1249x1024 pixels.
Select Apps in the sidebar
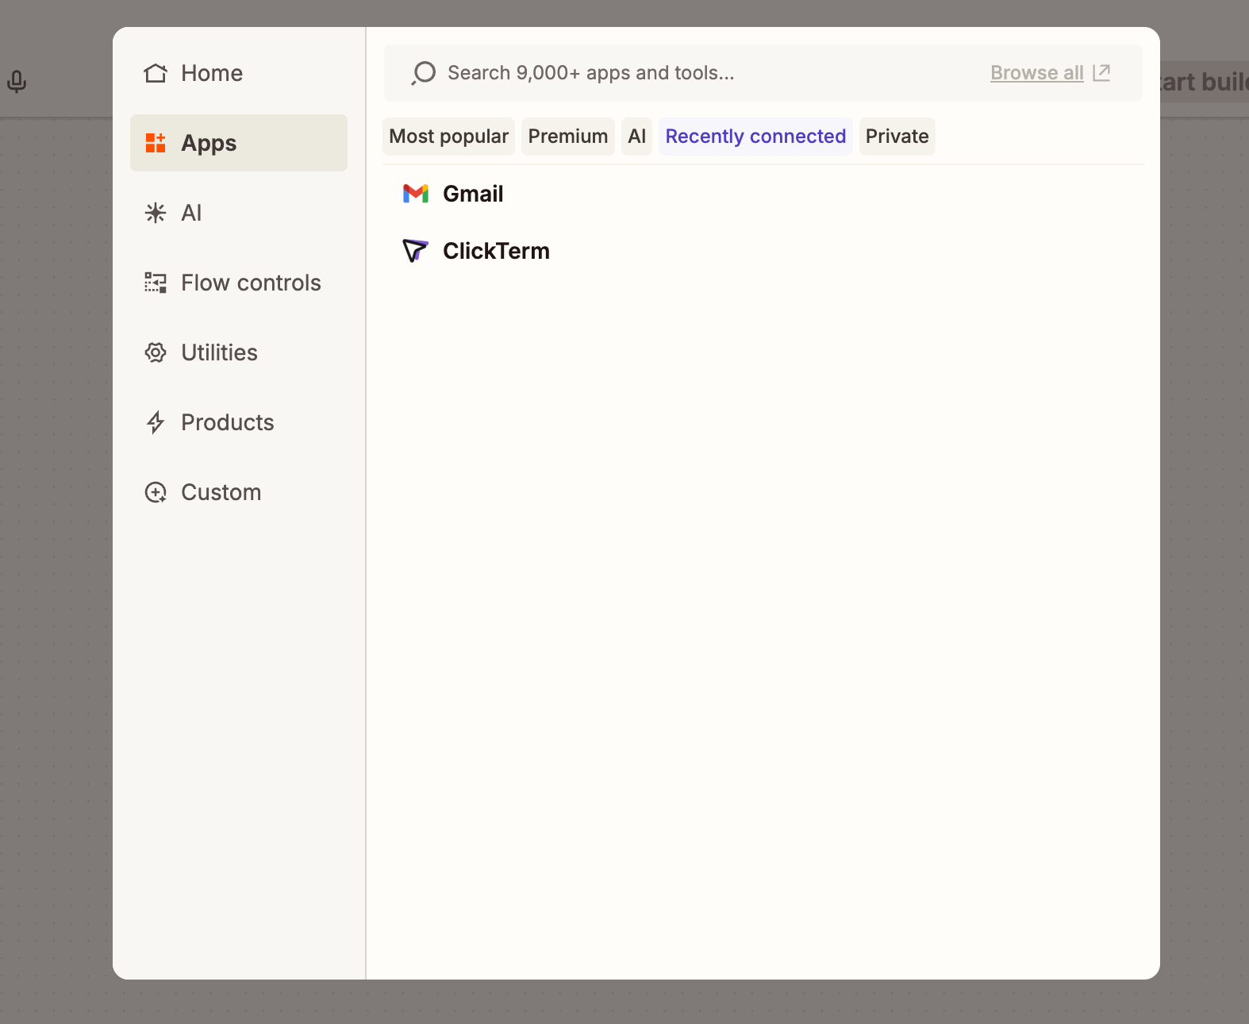[x=239, y=143]
